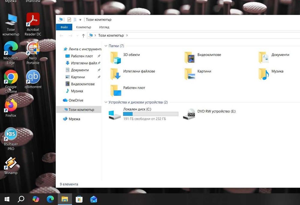300x205 pixels.
Task: Select DVD RW устройство (E:) drive
Action: point(209,114)
